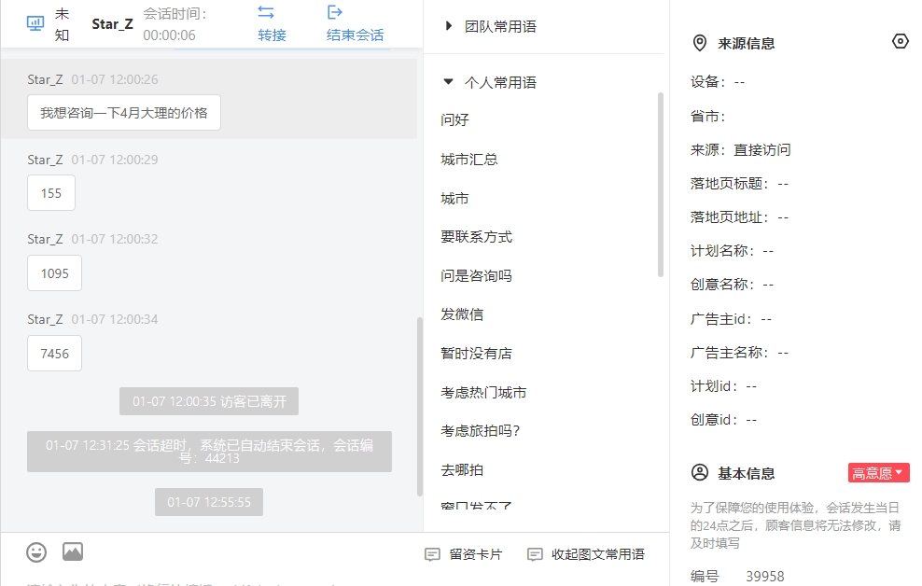922x586 pixels.
Task: Click the Star_Z name in header
Action: (x=112, y=24)
